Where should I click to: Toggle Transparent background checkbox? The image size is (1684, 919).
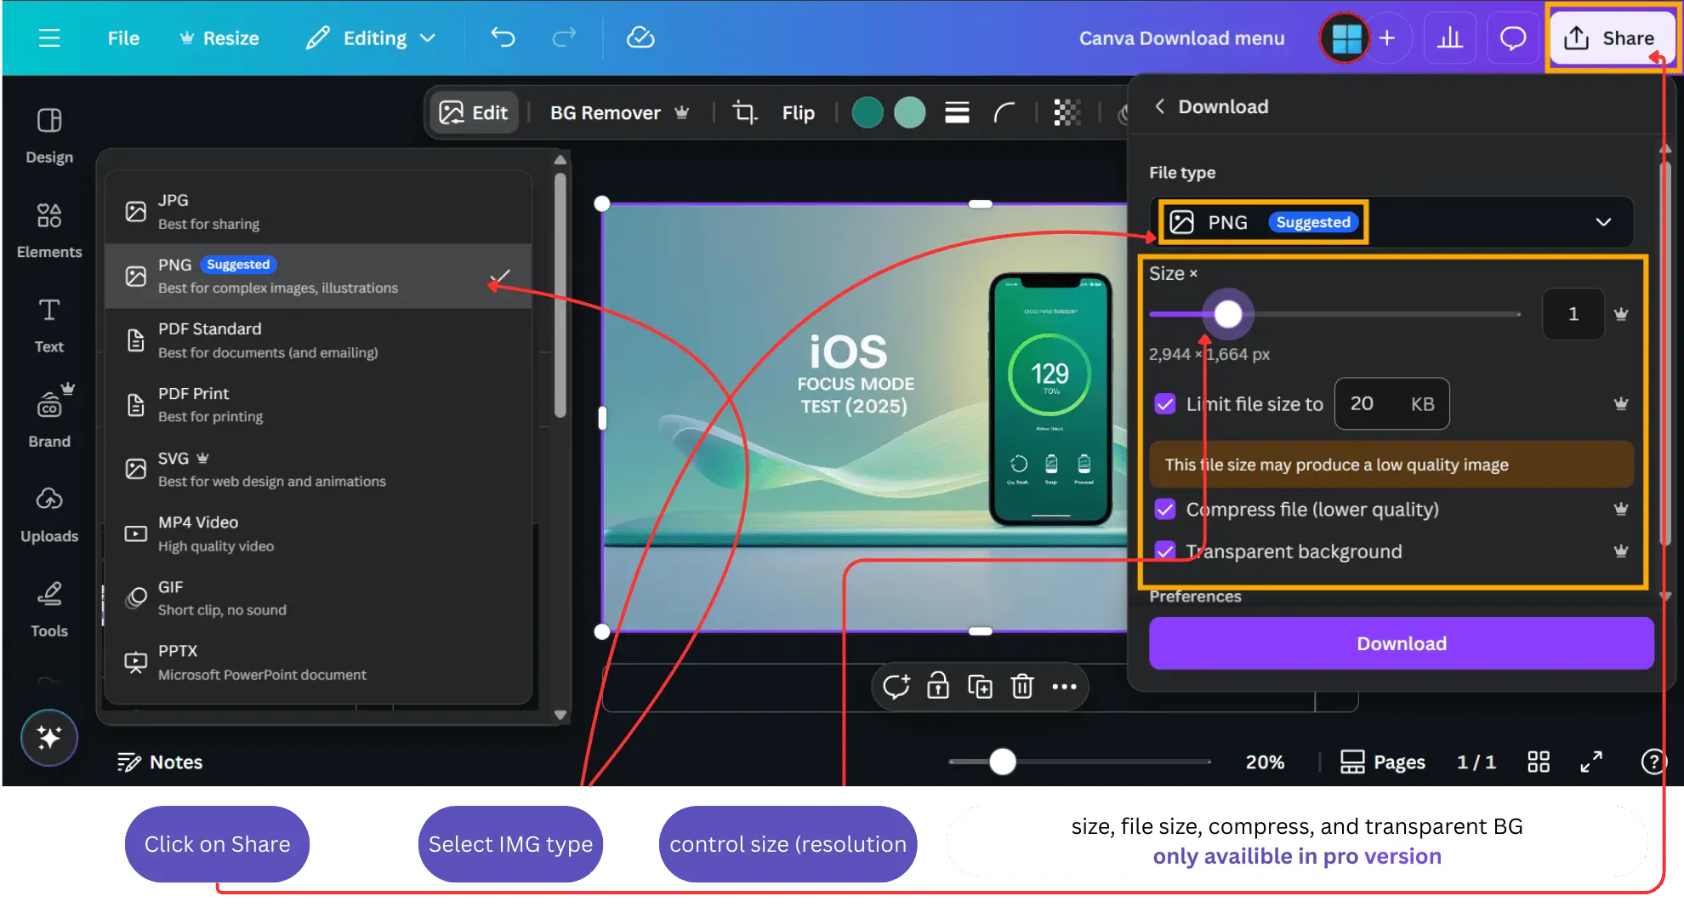pos(1165,551)
